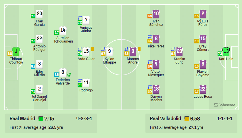This screenshot has width=242, height=138.
Task: Click Iván Sánchez's purple number 10 shirt
Action: pyautogui.click(x=156, y=14)
